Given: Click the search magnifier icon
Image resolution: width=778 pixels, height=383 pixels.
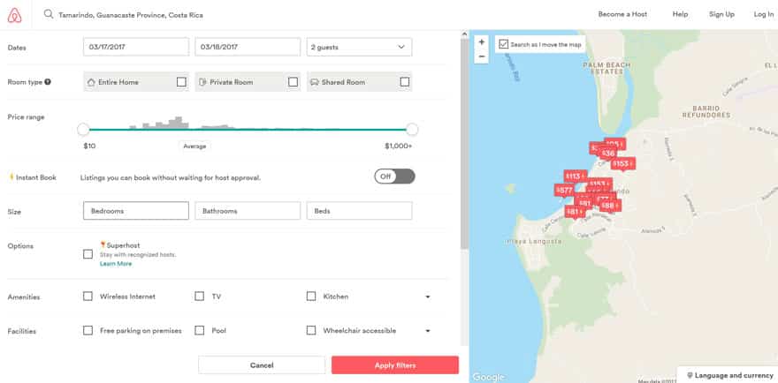Looking at the screenshot, I should tap(48, 15).
